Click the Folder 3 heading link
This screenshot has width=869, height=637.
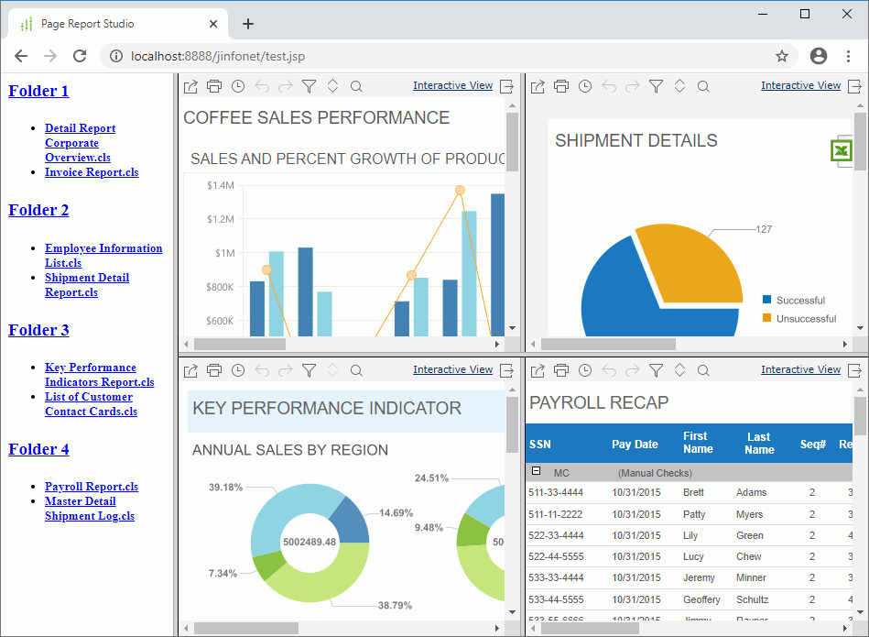point(38,330)
